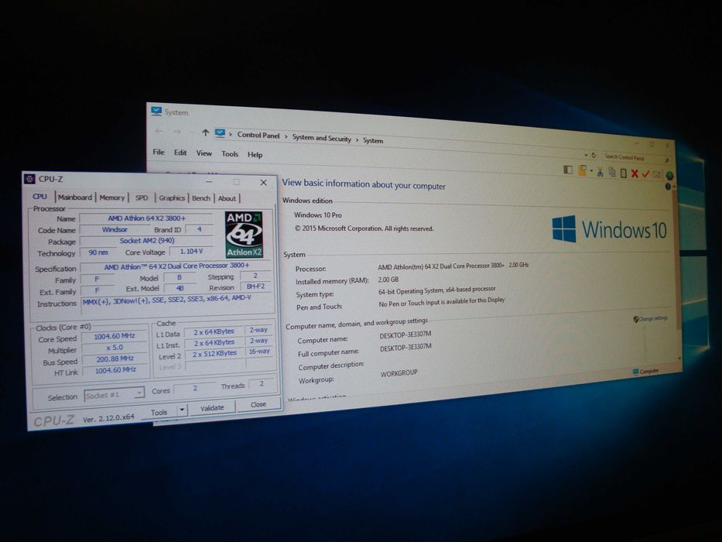Click the Core Speed value 1004.60 MHz

pos(115,337)
